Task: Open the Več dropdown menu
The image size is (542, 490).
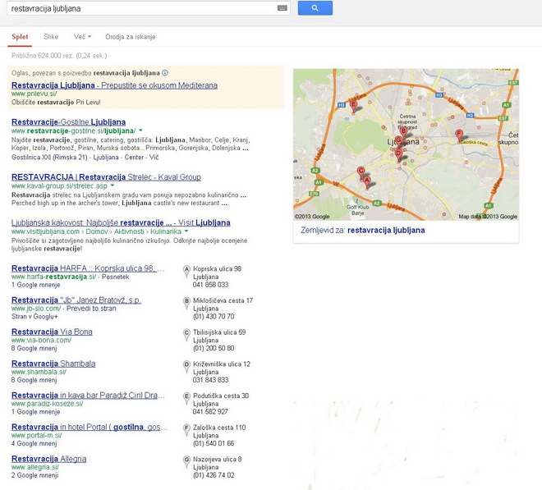Action: 82,37
